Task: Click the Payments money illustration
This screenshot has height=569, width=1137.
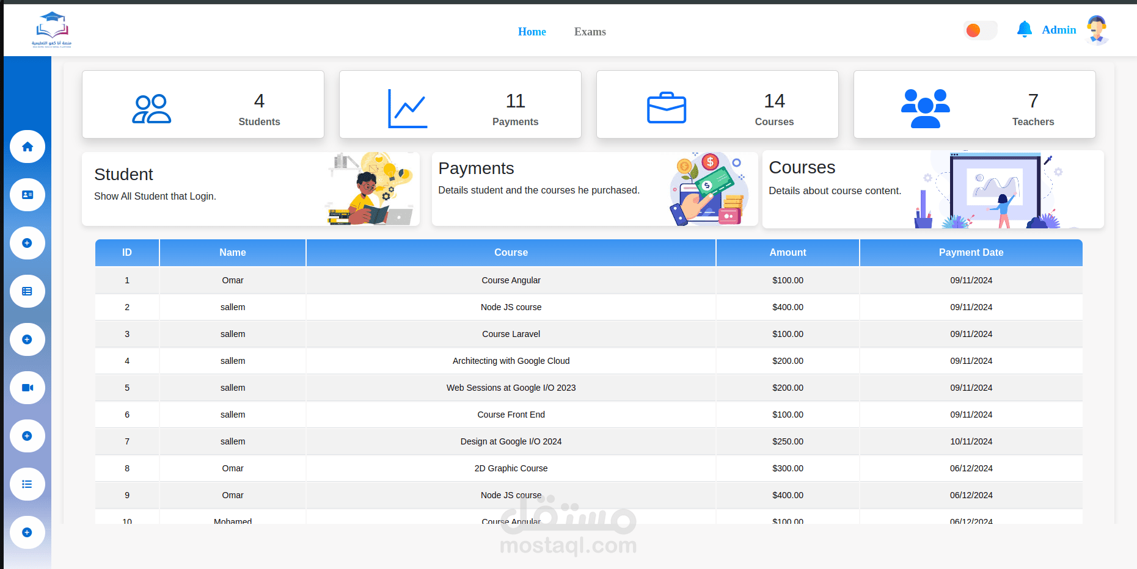Action: tap(709, 189)
